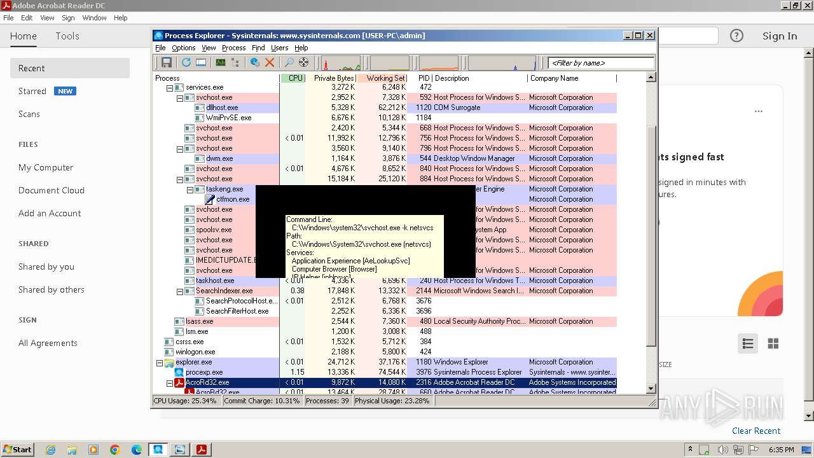814x458 pixels.
Task: Open All Agreements in Acrobat sidebar
Action: (x=48, y=343)
